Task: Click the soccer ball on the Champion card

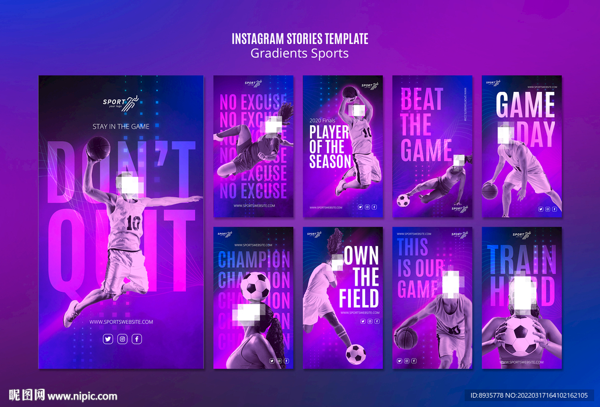Action: [255, 286]
